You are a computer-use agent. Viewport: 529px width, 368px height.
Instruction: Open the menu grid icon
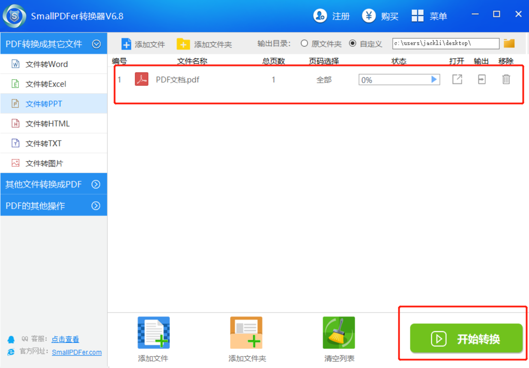tap(418, 16)
